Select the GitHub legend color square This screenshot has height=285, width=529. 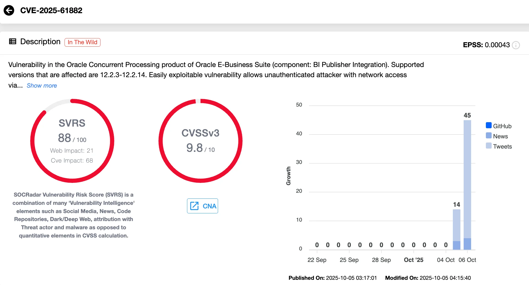pyautogui.click(x=489, y=125)
